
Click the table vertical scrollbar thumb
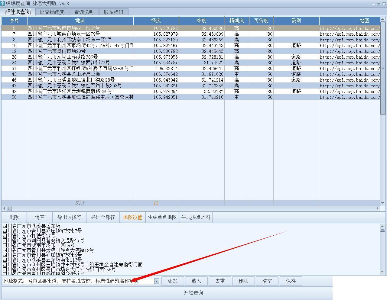point(383,68)
